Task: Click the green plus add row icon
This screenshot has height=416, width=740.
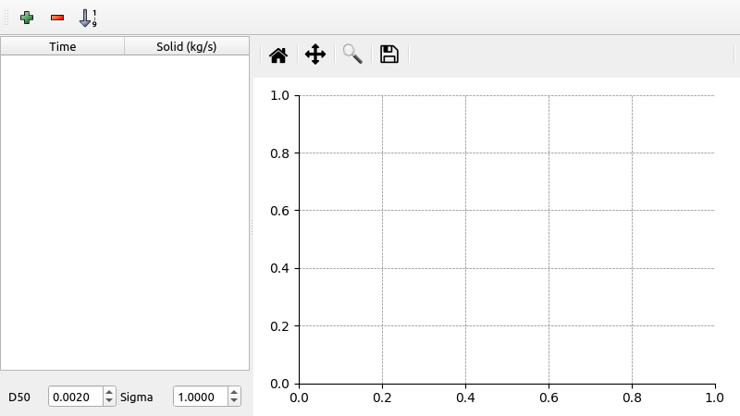Action: point(27,18)
